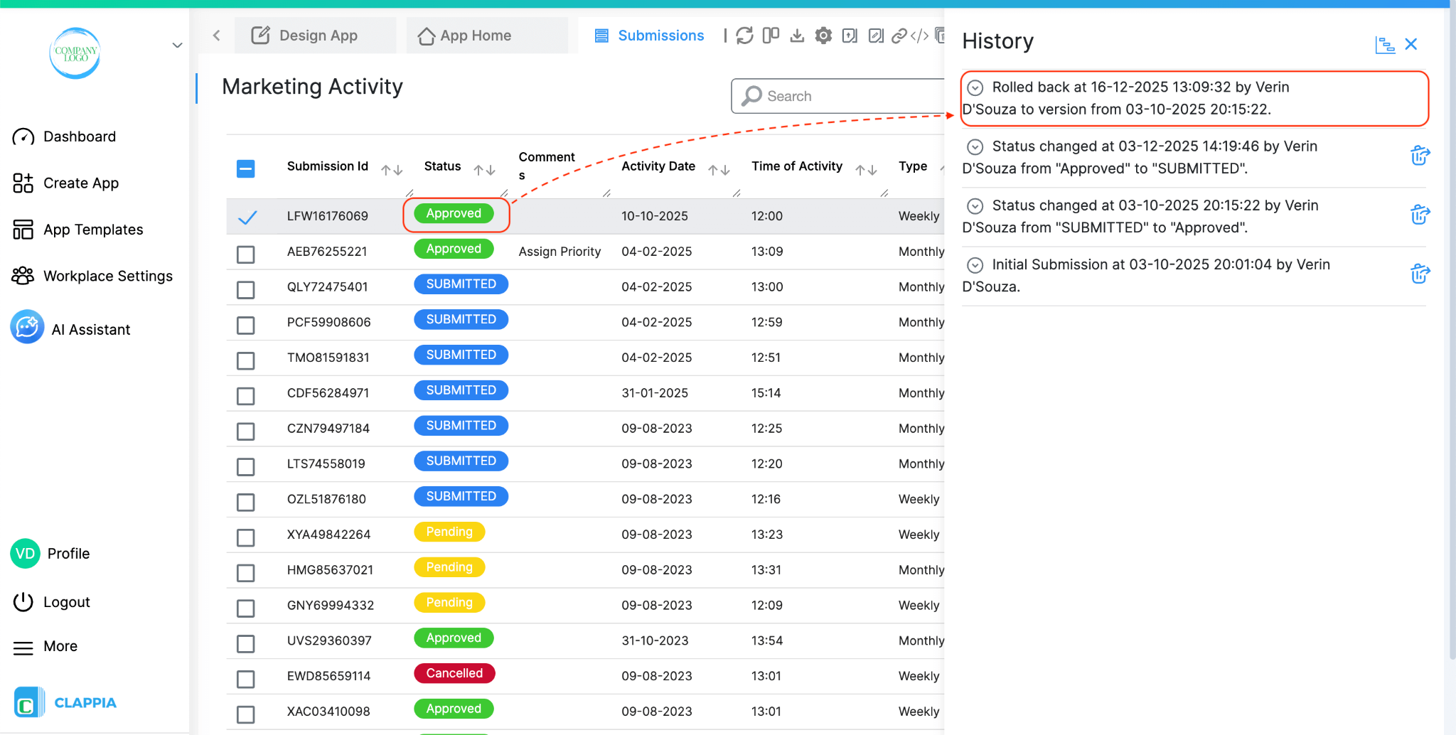This screenshot has height=735, width=1456.
Task: Expand the 03-10-2025 20:15:22 status entry
Action: tap(975, 205)
